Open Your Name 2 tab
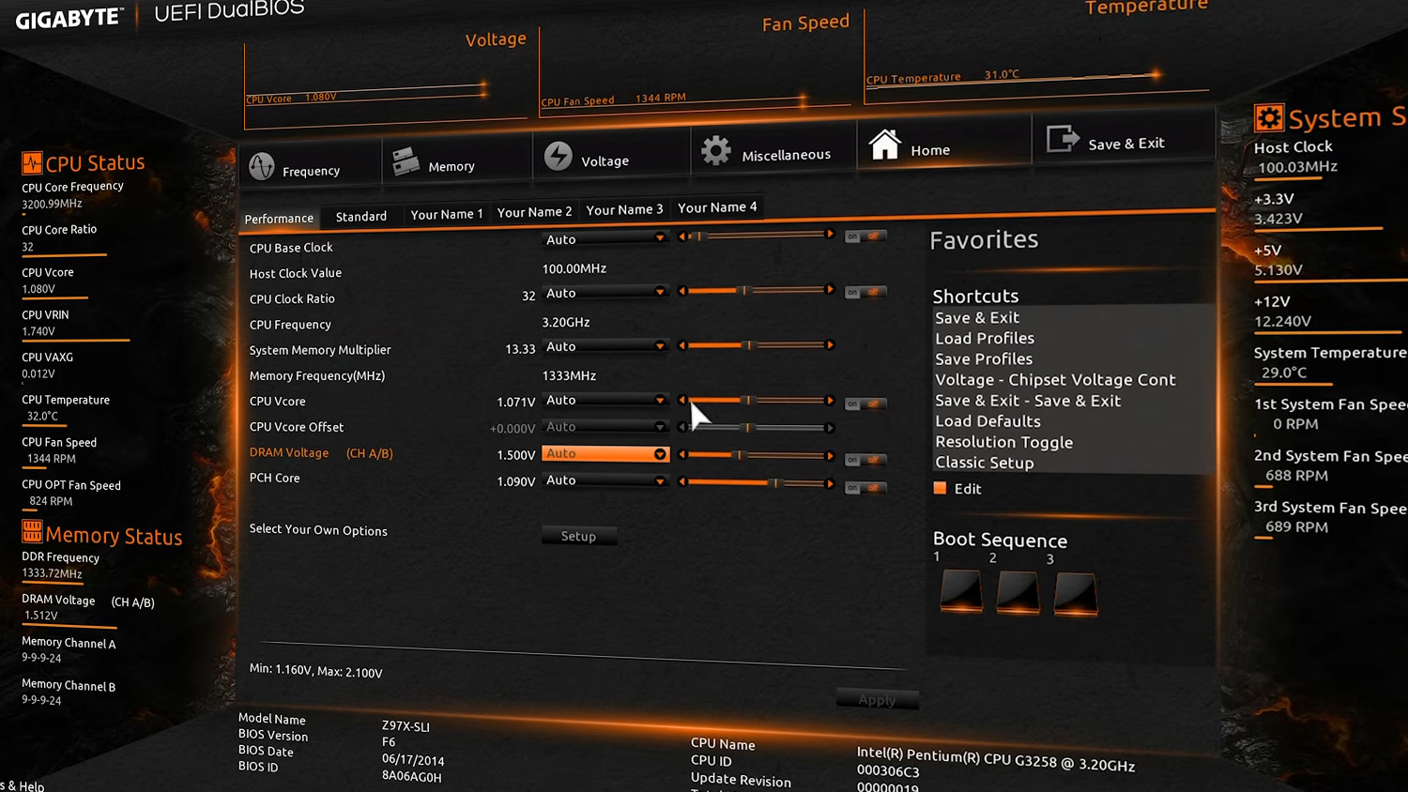This screenshot has height=792, width=1408. click(534, 212)
